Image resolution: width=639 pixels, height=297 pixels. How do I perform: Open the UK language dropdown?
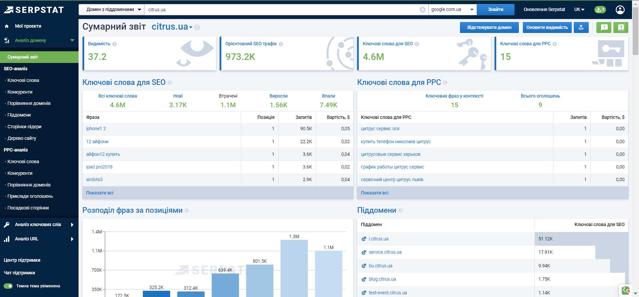[x=579, y=10]
